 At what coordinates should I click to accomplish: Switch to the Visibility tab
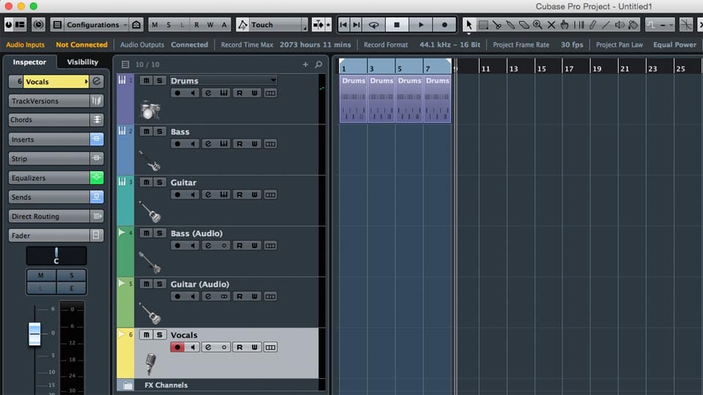[x=83, y=61]
